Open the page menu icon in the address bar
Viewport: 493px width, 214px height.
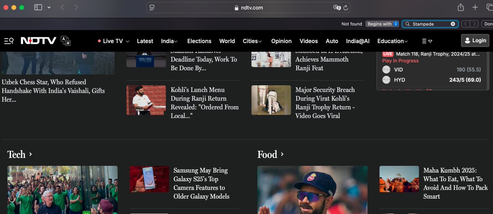[x=152, y=7]
